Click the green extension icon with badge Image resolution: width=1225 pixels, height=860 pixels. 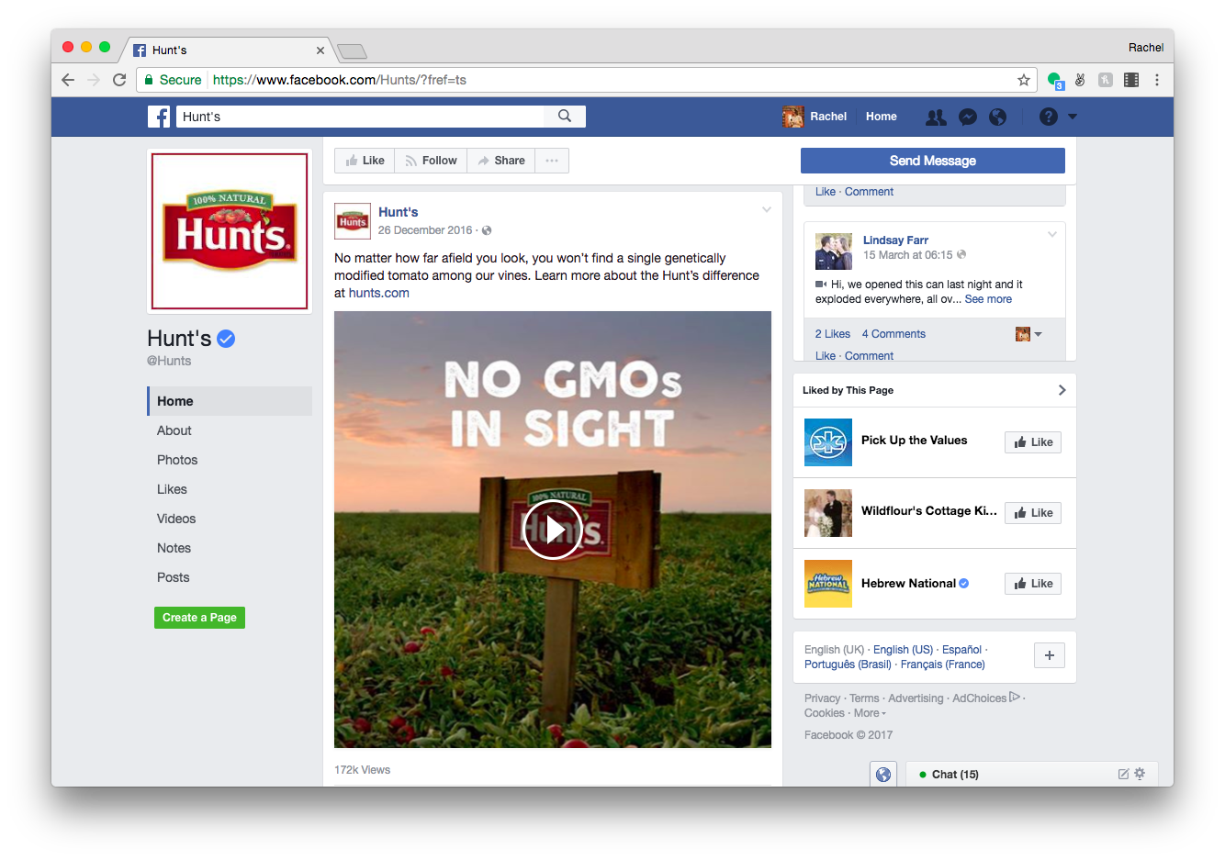click(1055, 80)
